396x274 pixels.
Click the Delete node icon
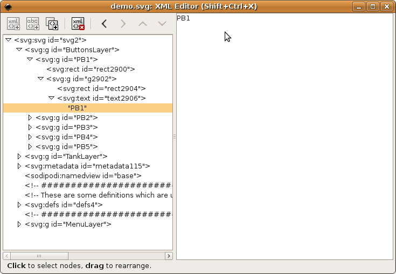pyautogui.click(x=78, y=24)
